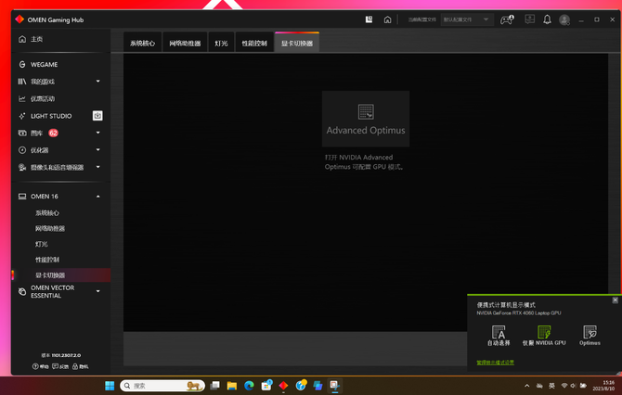The image size is (622, 395).
Task: Open the snipping tool taskbar icon
Action: tap(335, 386)
